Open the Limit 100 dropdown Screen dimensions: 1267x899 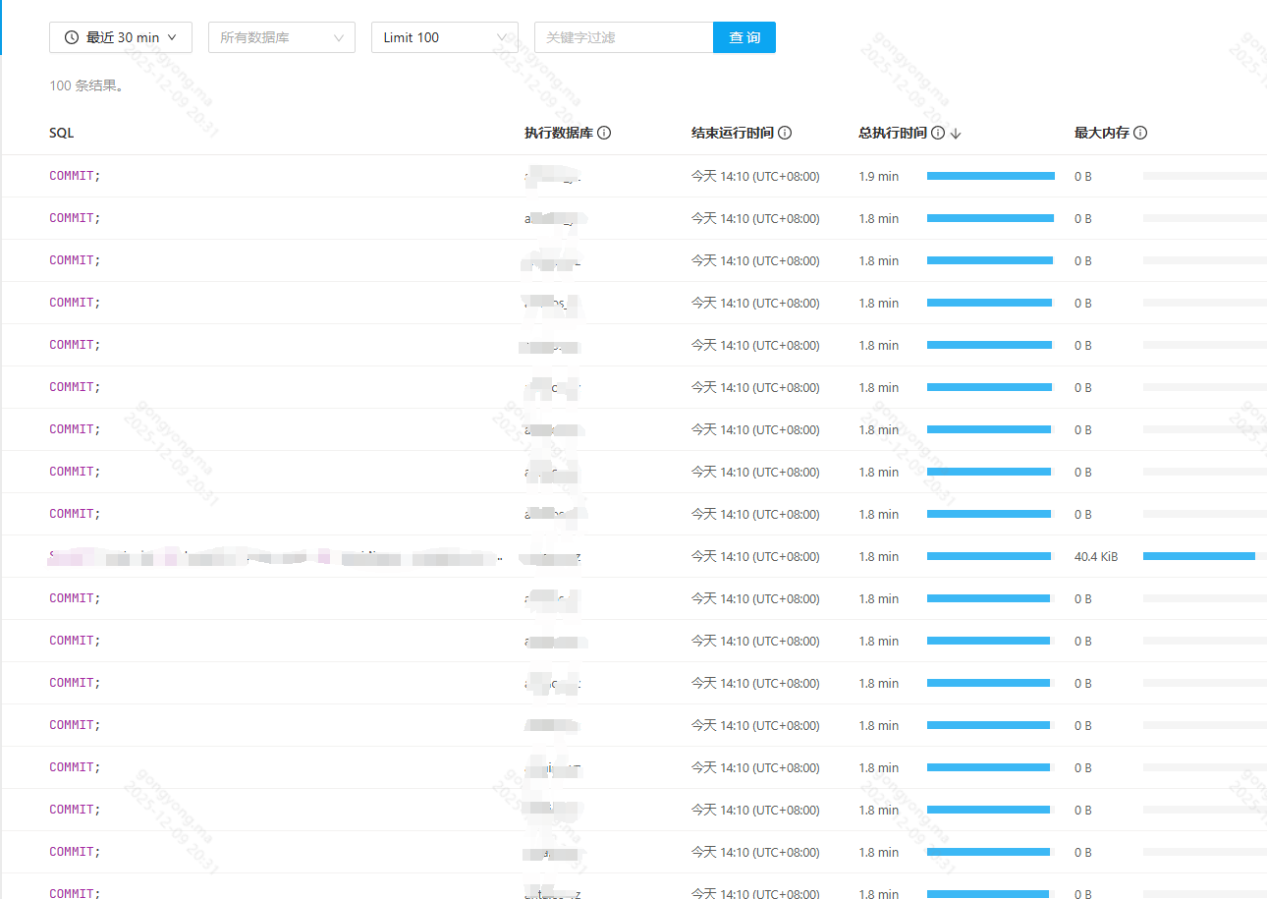pyautogui.click(x=444, y=37)
